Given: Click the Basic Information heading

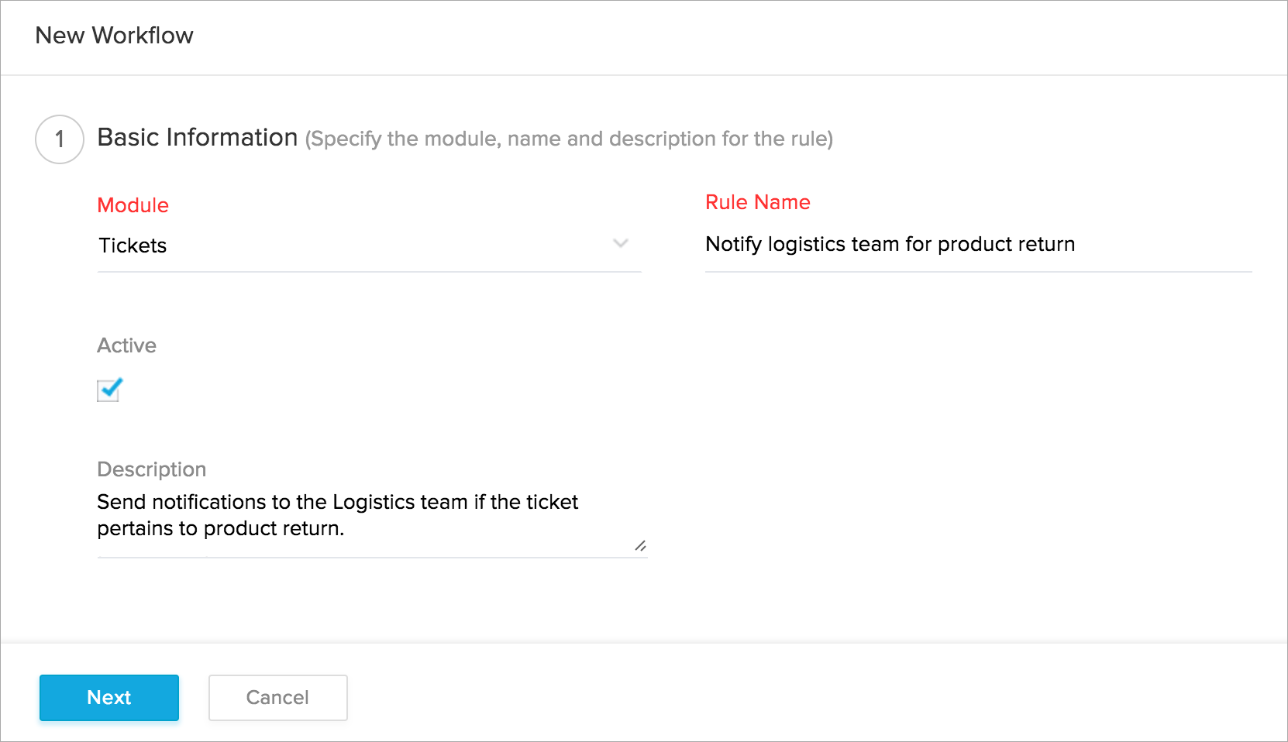Looking at the screenshot, I should coord(198,138).
